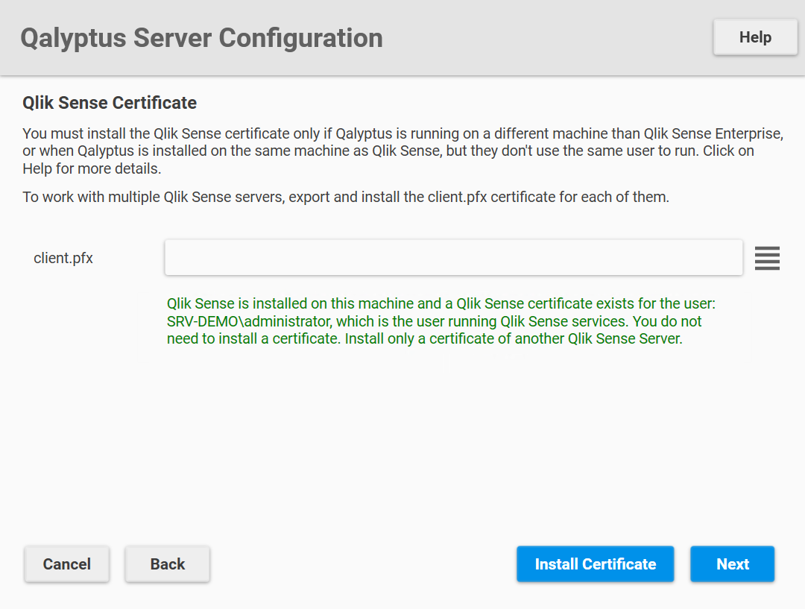The width and height of the screenshot is (805, 609).
Task: Click the hamburger icon beside the certificate field
Action: pos(767,258)
